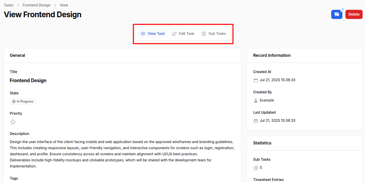The image size is (365, 183).
Task: Click the calendar icon beside Created At
Action: click(256, 80)
